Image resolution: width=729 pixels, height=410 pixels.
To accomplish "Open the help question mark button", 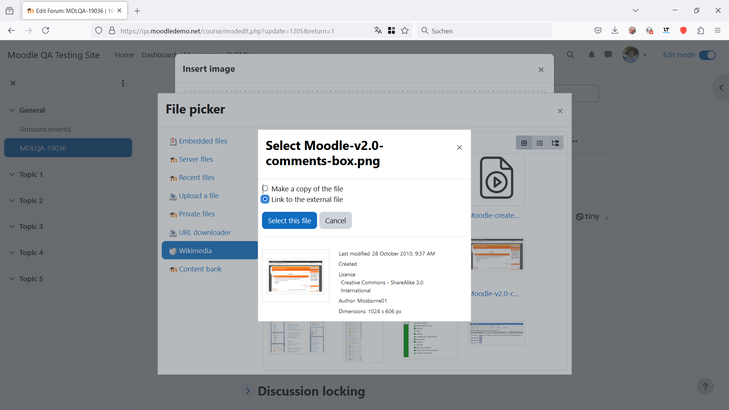I will point(705,386).
